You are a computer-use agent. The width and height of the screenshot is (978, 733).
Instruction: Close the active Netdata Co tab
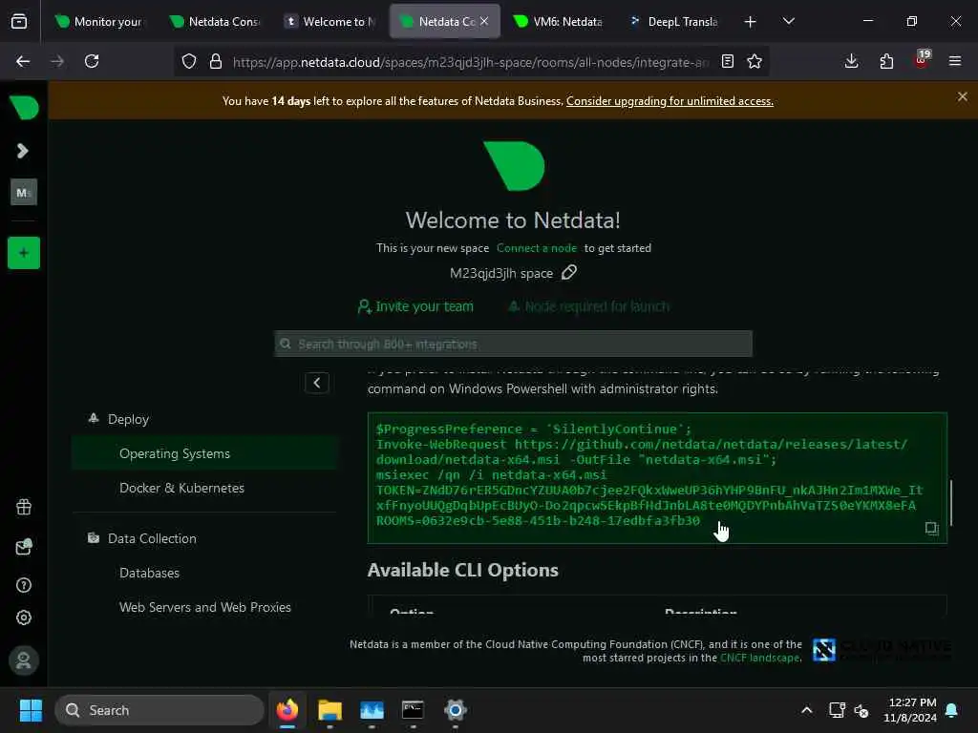click(484, 21)
